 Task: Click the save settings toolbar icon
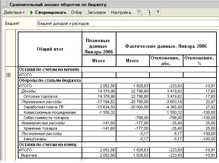148,12
